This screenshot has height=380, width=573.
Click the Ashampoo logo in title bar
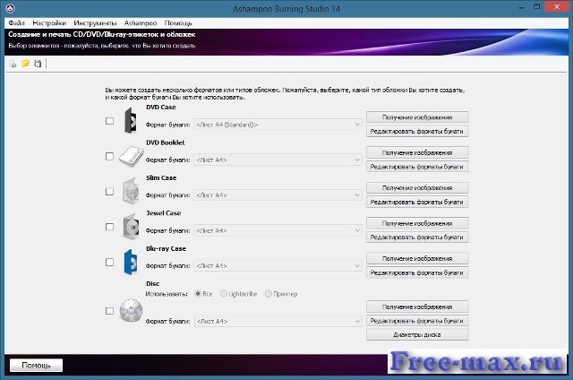tap(10, 8)
